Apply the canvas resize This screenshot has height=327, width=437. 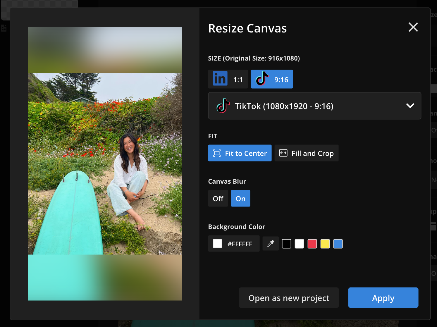[383, 298]
